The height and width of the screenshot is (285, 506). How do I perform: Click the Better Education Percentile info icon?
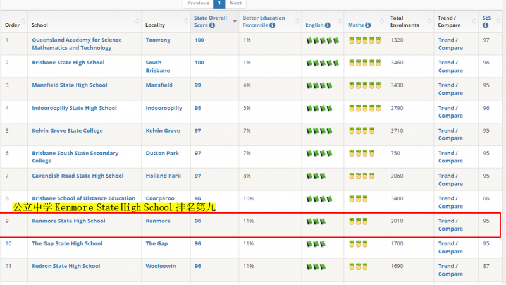pos(273,25)
